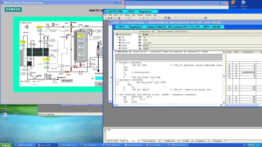Open the Insert menu
262x147 pixels.
point(116,15)
